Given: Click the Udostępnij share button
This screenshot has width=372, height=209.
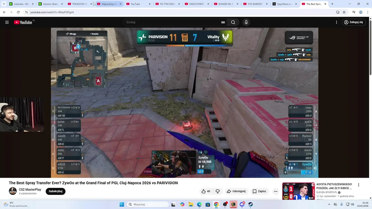Looking at the screenshot, I should pyautogui.click(x=236, y=191).
